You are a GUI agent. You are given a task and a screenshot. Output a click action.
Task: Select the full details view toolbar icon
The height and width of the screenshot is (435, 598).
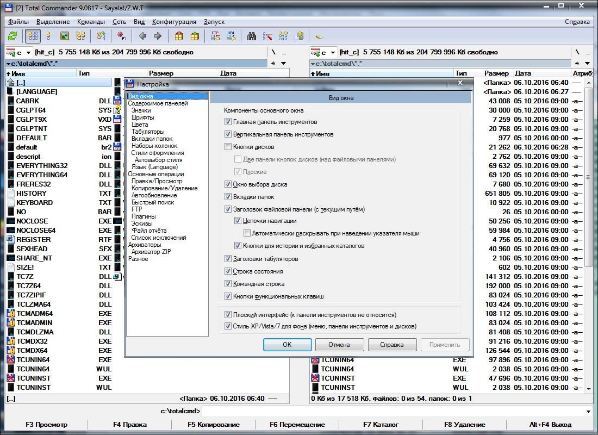48,36
